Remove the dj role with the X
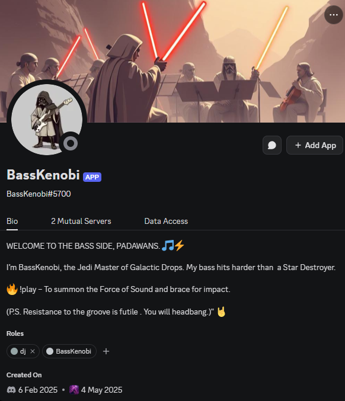Image resolution: width=345 pixels, height=401 pixels. pos(33,351)
